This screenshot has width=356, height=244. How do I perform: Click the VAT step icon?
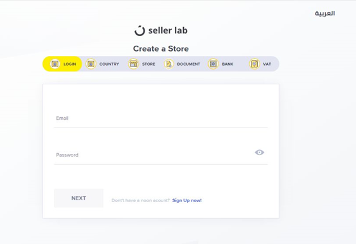point(254,64)
